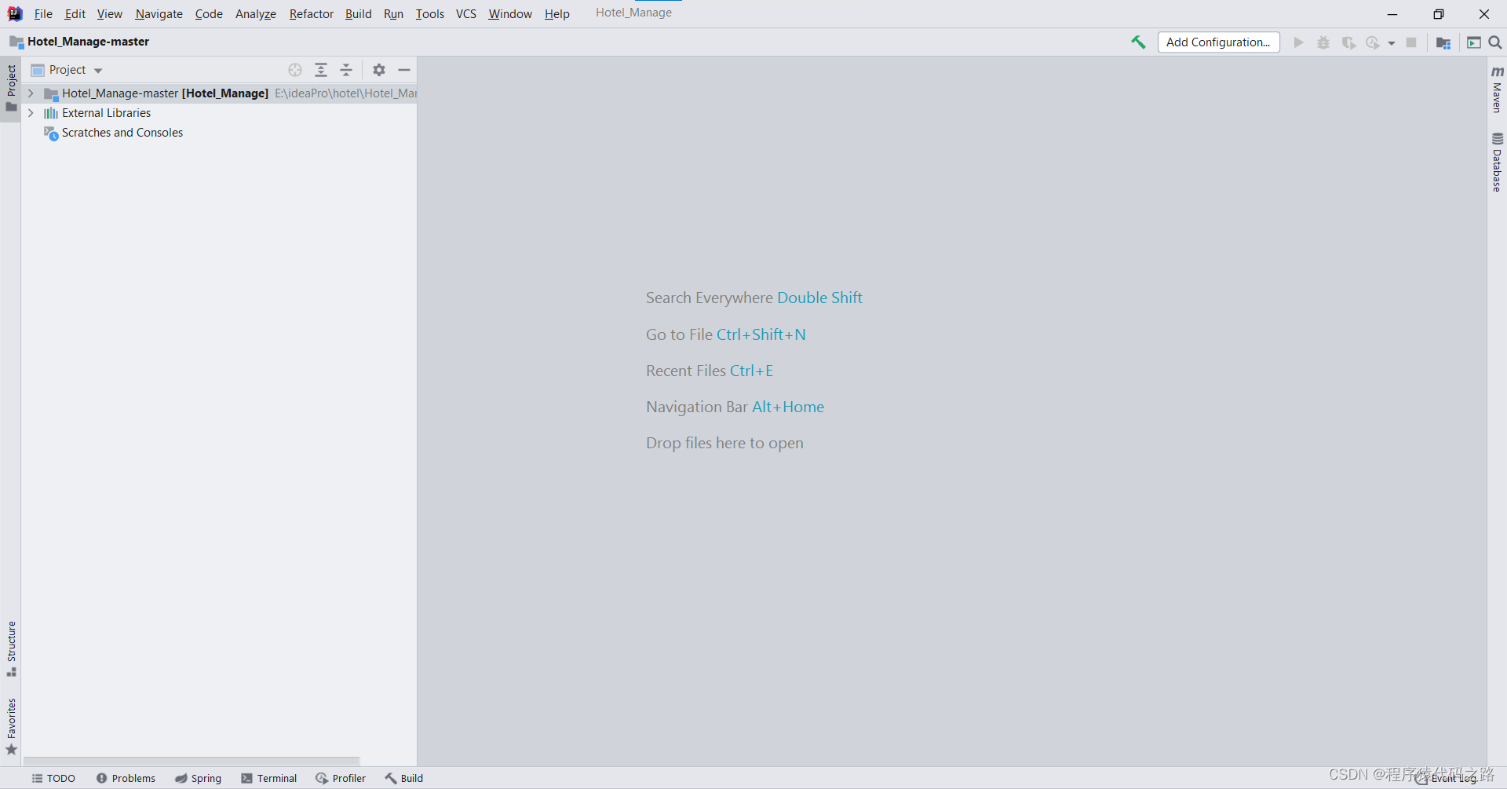Hide the Project panel with minus icon
Screen dimensions: 1507x789
(404, 70)
